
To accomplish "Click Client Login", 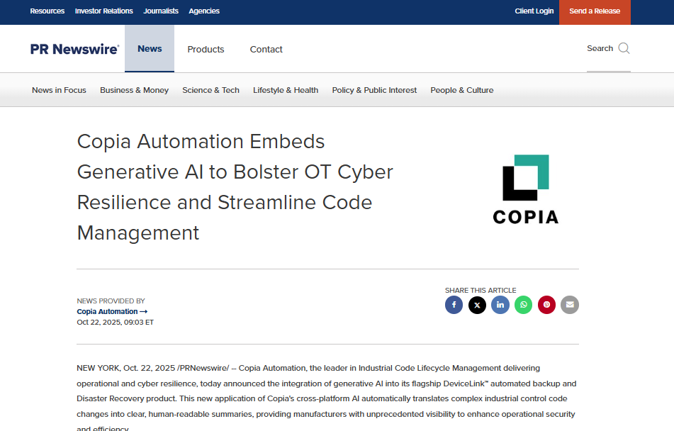I will coord(534,11).
